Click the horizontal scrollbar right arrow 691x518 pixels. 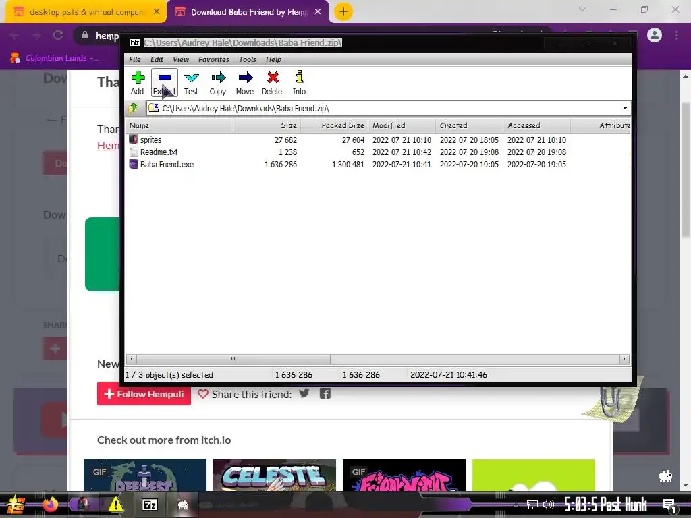624,359
